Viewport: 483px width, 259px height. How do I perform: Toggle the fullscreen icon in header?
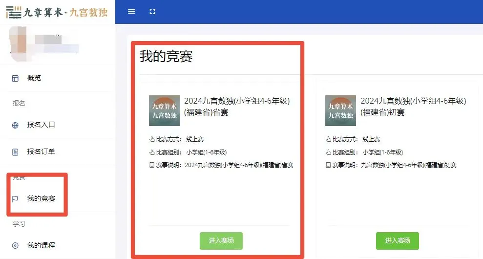coord(152,11)
